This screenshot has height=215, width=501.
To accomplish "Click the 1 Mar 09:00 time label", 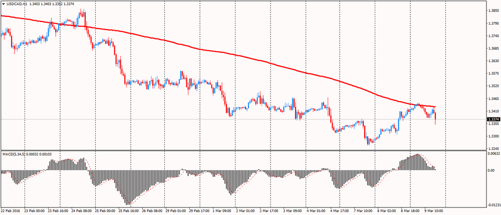I will [x=222, y=211].
